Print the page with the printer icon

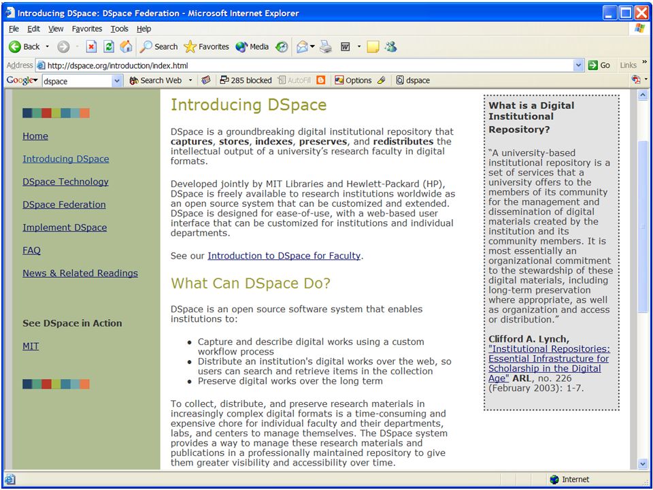(x=326, y=47)
